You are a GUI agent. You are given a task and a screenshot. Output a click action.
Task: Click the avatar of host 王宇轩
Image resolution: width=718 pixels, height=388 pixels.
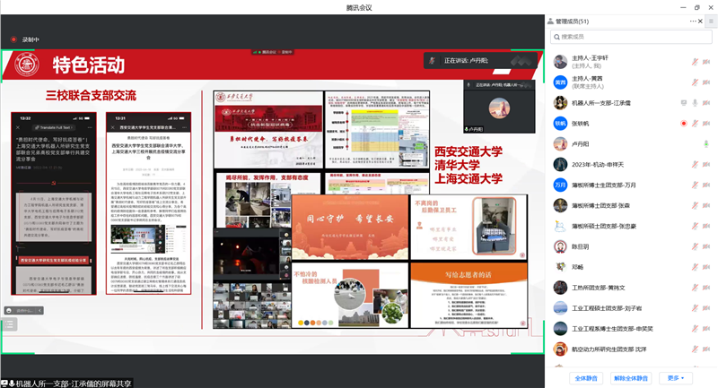tap(560, 62)
